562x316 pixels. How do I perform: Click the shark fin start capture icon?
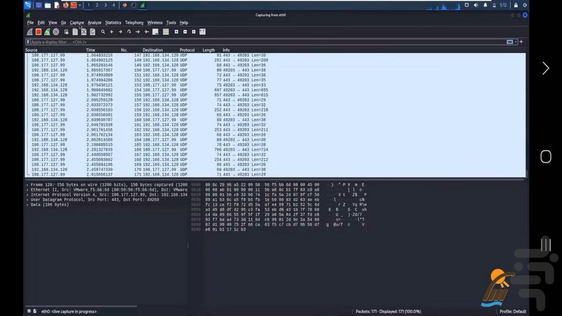click(29, 32)
